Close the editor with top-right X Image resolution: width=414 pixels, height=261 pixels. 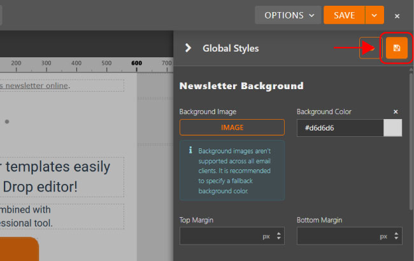[x=397, y=15]
